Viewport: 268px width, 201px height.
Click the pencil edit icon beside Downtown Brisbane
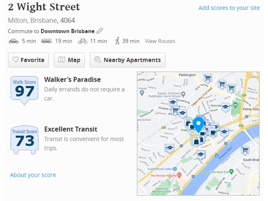click(x=99, y=31)
